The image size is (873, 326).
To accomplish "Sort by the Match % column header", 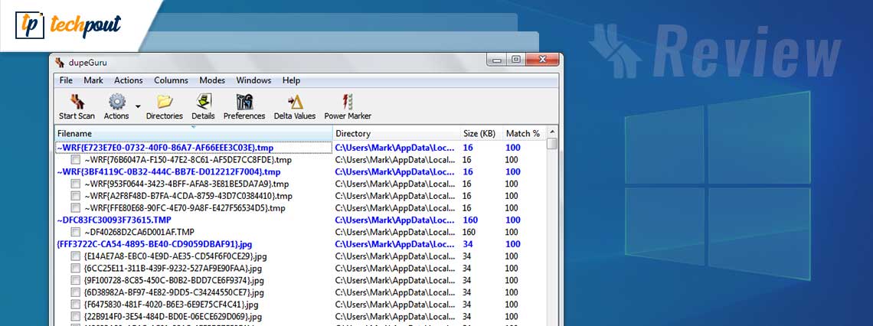I will 522,134.
